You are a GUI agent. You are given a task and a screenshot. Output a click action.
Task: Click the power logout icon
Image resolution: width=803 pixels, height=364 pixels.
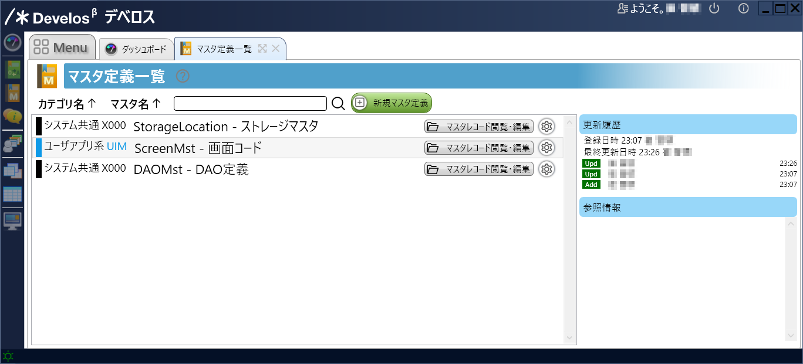click(714, 9)
